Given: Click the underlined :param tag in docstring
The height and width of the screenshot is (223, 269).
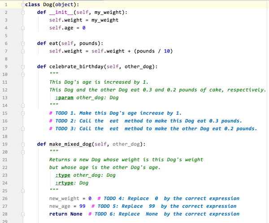Looking at the screenshot, I should coord(64,98).
